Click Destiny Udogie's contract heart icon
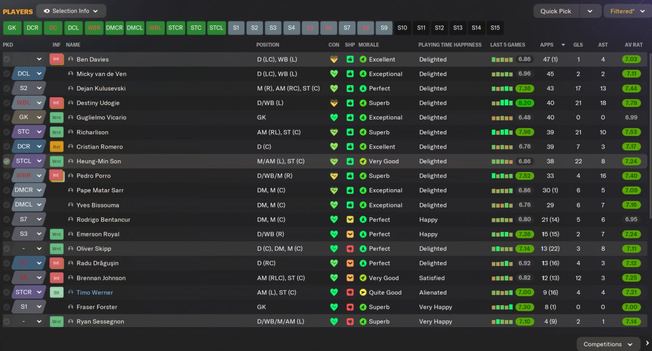The image size is (652, 351). [x=334, y=103]
